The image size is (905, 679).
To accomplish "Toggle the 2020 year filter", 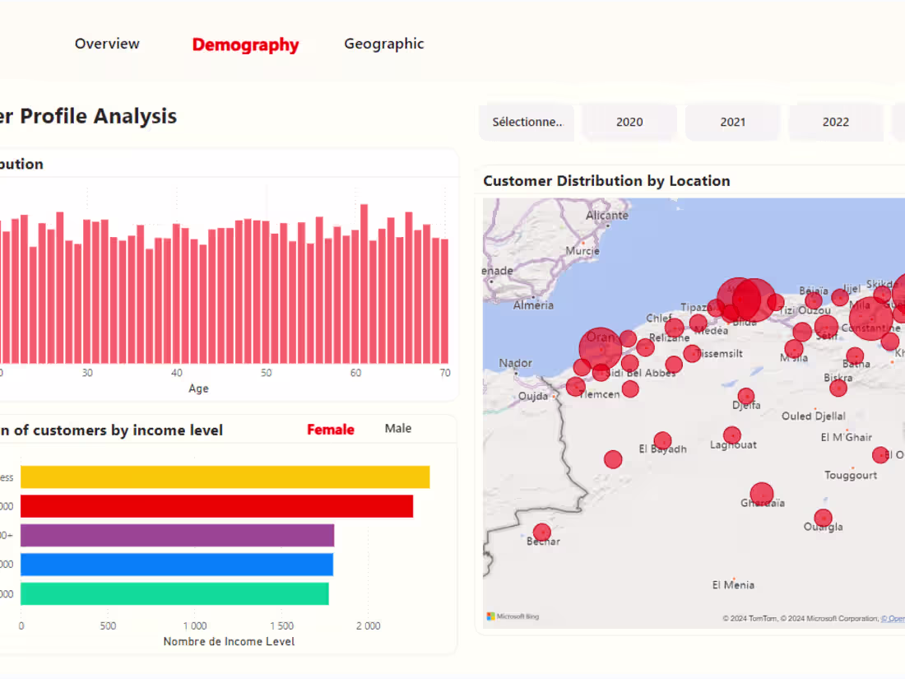I will 629,121.
